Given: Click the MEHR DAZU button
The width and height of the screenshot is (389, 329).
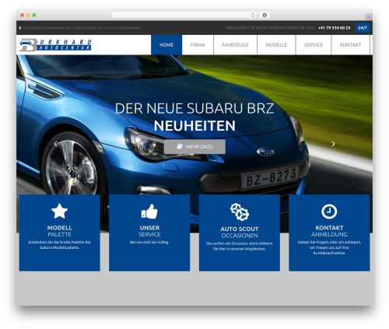Looking at the screenshot, I should coord(194,147).
